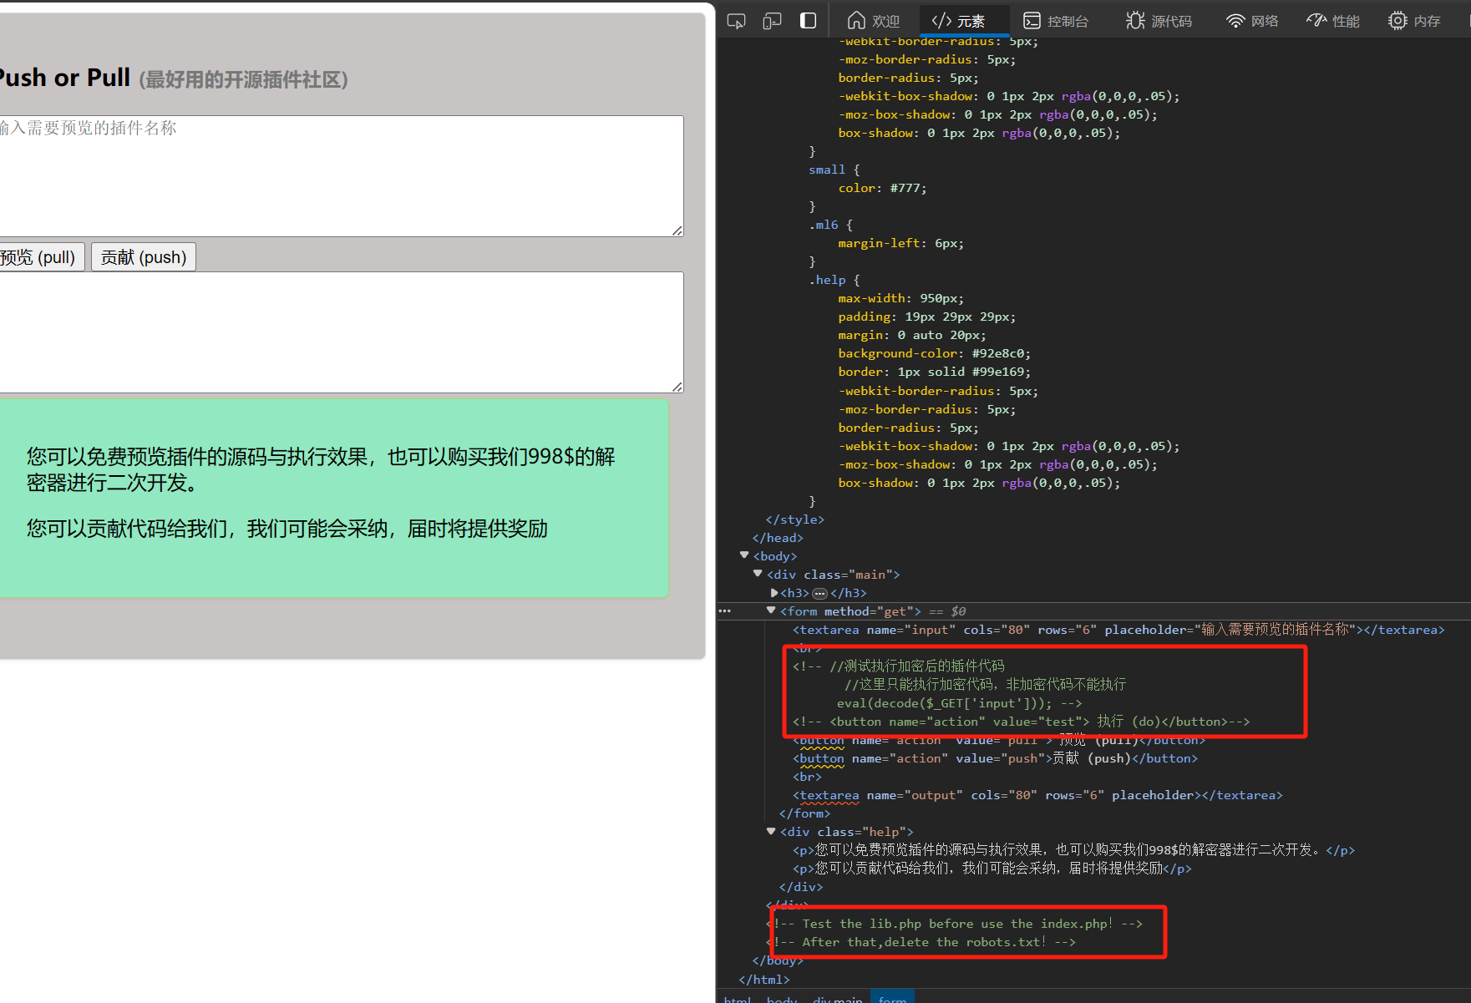The image size is (1471, 1003).
Task: Select the textarea name="output" DOM line
Action: click(1037, 795)
